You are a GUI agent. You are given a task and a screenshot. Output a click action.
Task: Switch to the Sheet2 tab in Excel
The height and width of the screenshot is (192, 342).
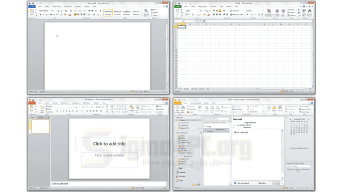[194, 89]
